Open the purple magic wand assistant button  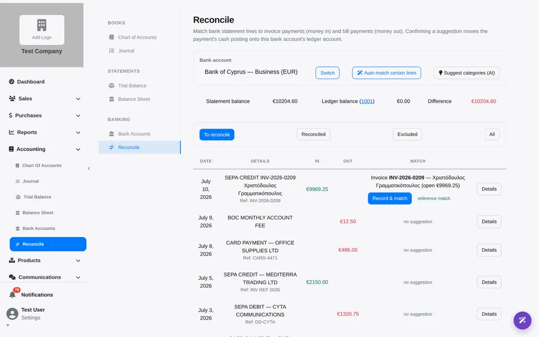[x=522, y=320]
